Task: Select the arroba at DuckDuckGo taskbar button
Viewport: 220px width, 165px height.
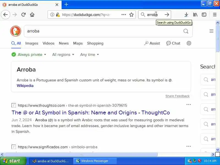Action: pyautogui.click(x=51, y=161)
